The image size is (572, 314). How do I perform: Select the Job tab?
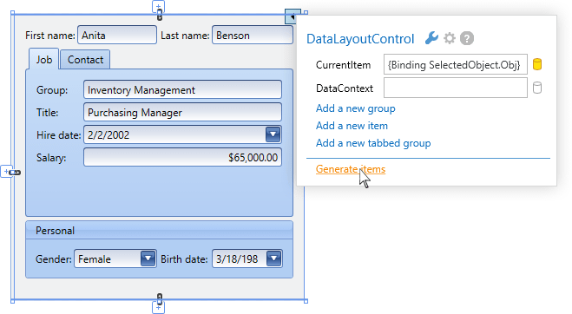pos(43,60)
